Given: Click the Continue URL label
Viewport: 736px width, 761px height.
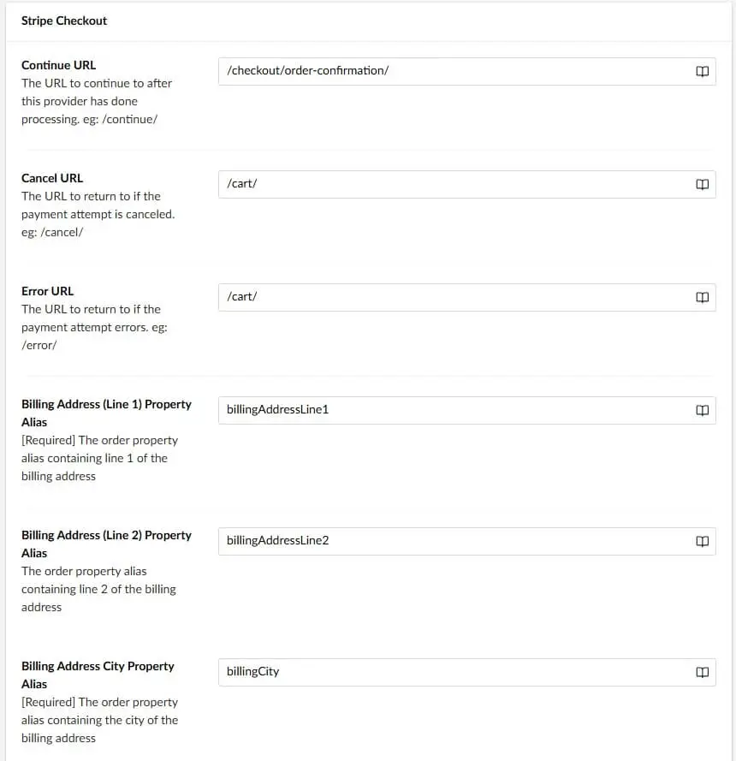Looking at the screenshot, I should point(58,65).
